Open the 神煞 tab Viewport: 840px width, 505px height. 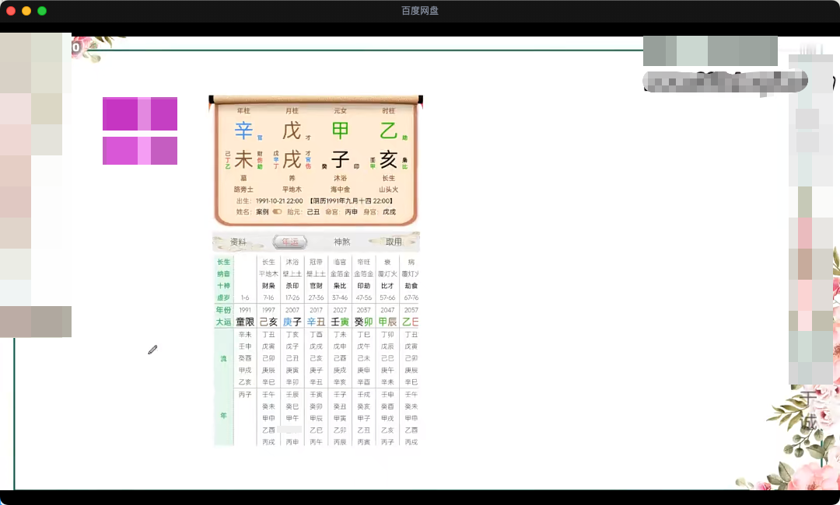342,242
